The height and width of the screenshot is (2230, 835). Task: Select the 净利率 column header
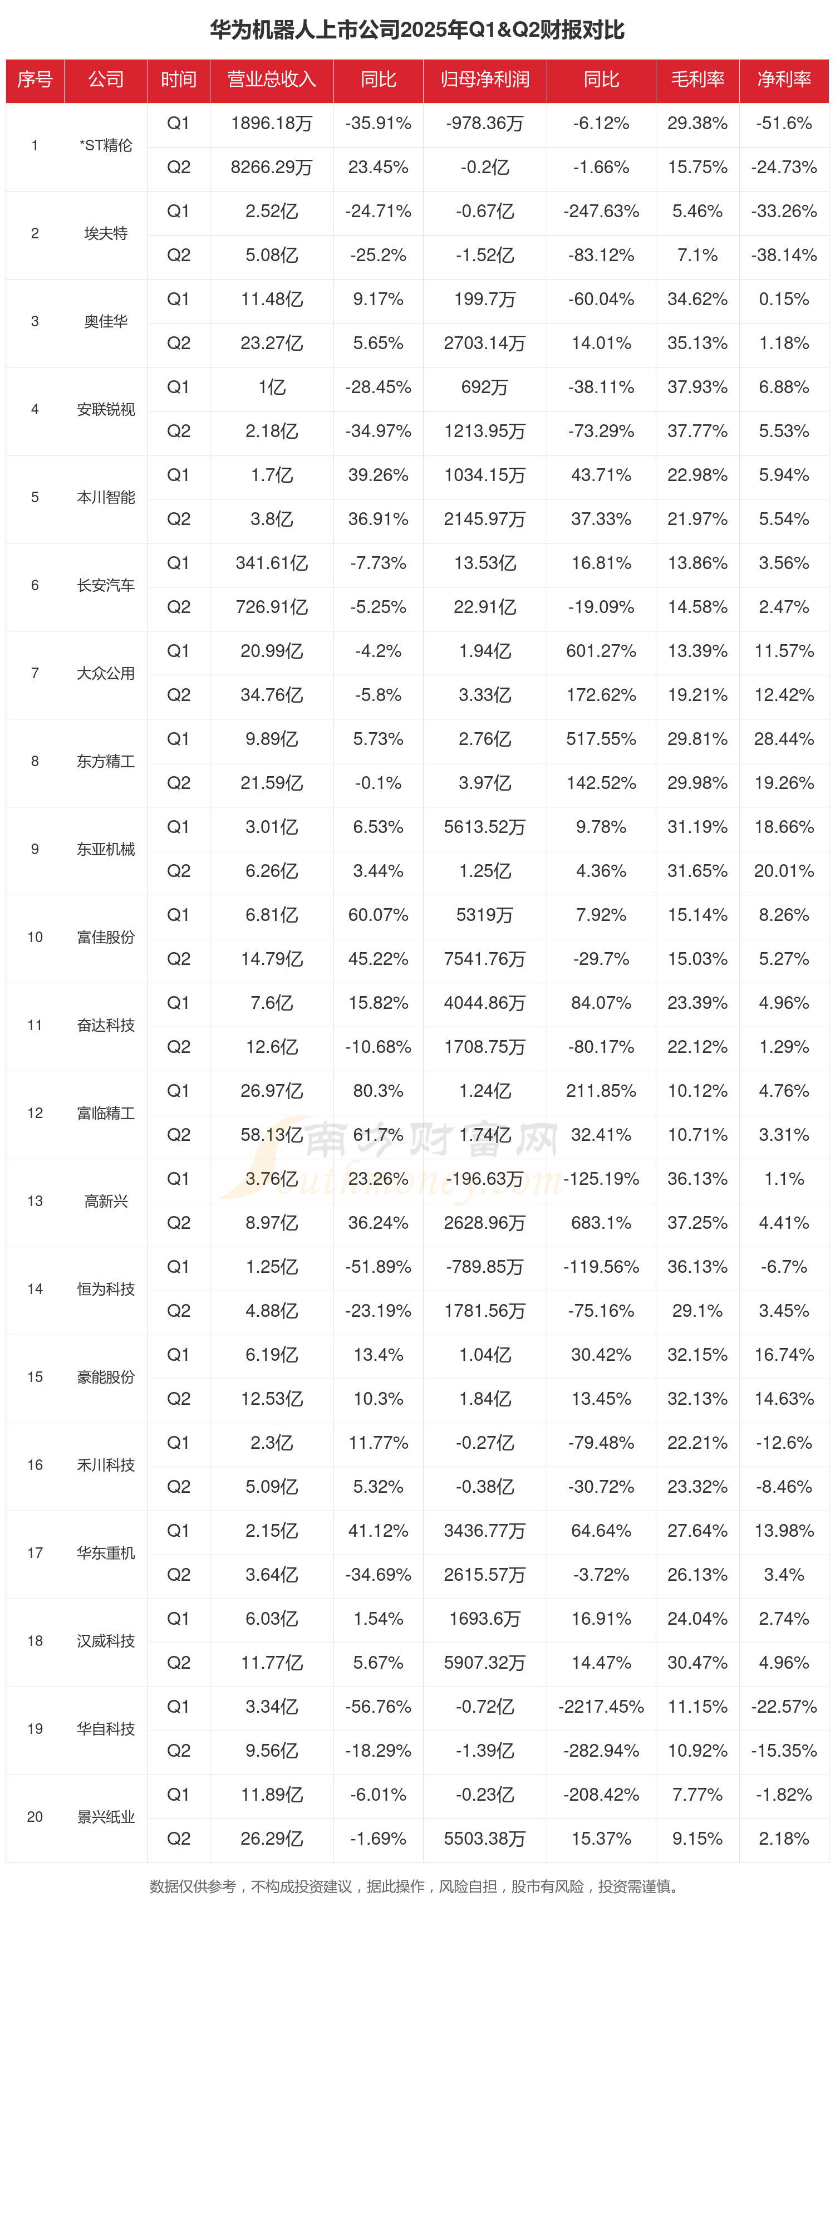783,80
